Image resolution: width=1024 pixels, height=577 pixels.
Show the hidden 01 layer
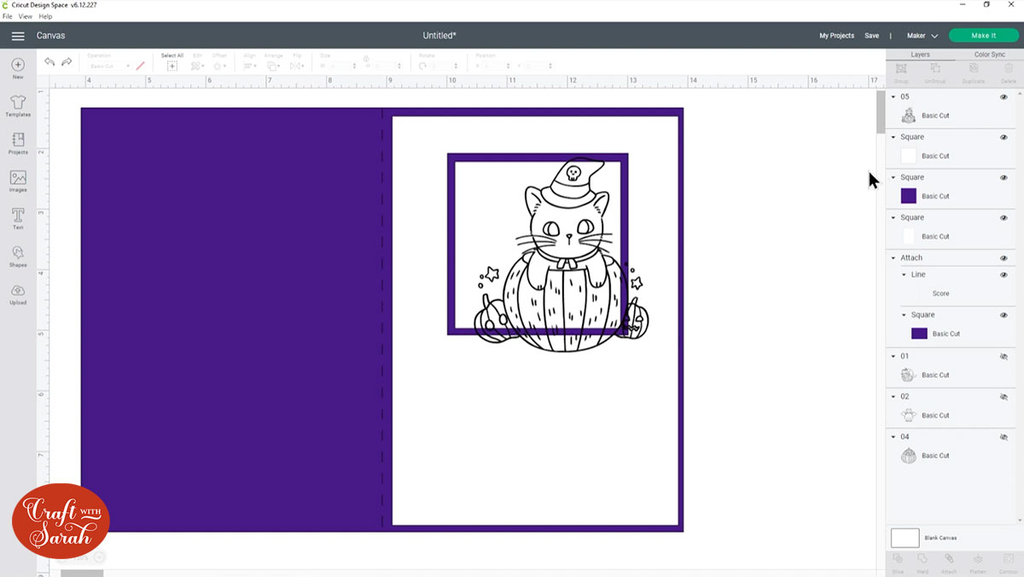click(x=1004, y=356)
